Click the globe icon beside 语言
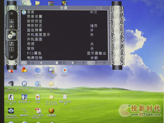Image resolution: width=164 pixels, height=123 pixels. click(x=24, y=12)
